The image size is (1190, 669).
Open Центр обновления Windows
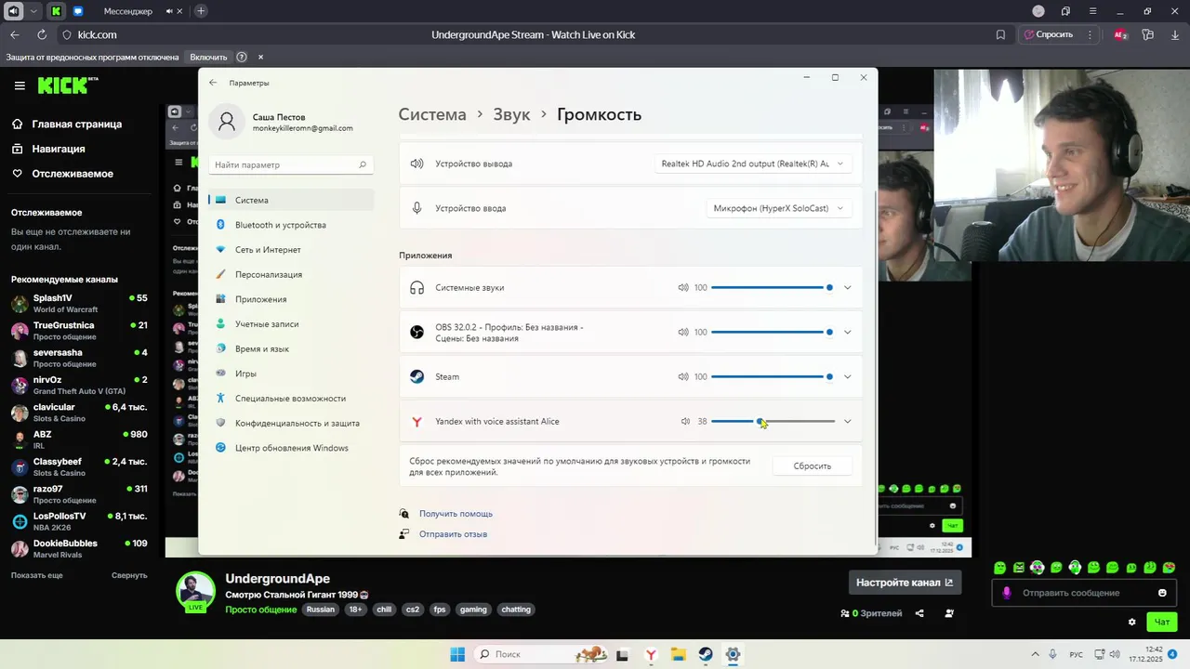pos(292,448)
